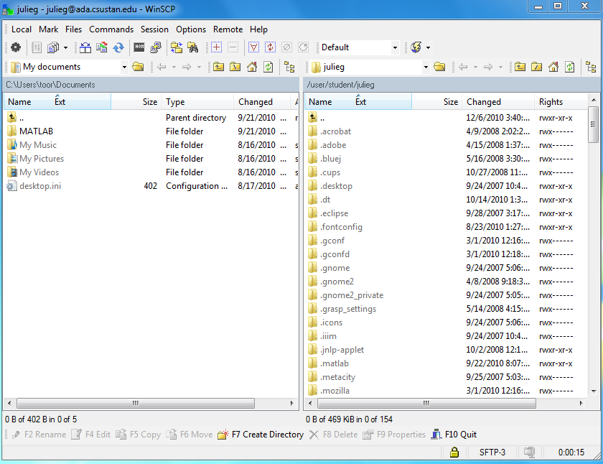This screenshot has height=464, width=603.
Task: Click F5 Copy button
Action: click(x=139, y=435)
